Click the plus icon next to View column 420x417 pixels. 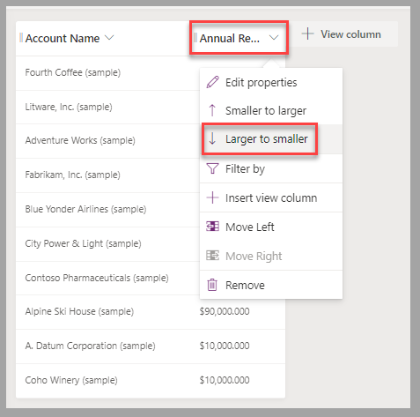[x=307, y=34]
